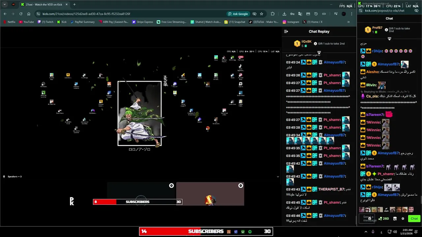Click the circle icon on left speaker tile
Screen dimensions: 422x237
[x=171, y=186]
